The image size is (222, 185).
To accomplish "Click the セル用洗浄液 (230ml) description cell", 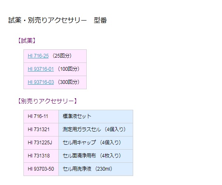I will 96,169.
